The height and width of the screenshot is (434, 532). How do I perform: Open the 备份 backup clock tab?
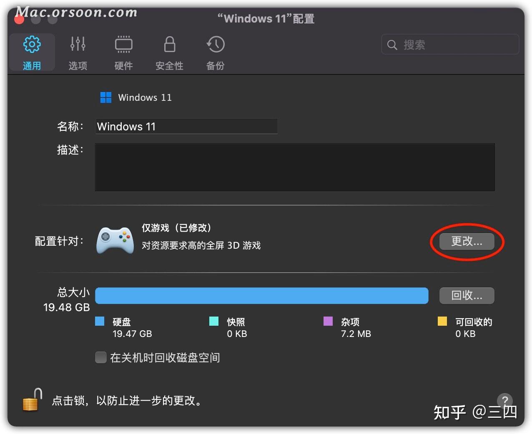pos(216,52)
